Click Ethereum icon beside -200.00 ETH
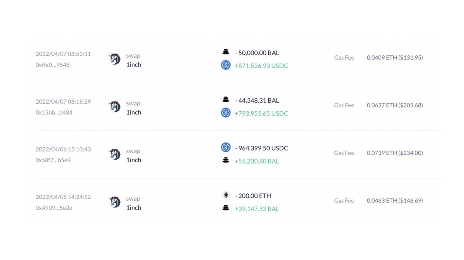This screenshot has width=464, height=260. pos(226,195)
